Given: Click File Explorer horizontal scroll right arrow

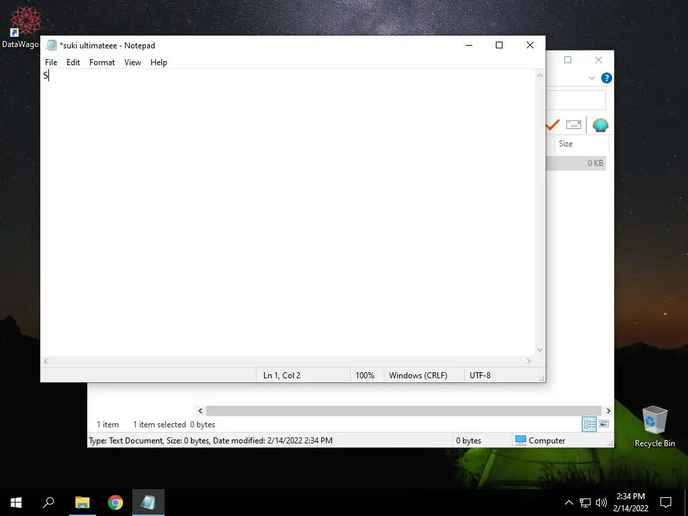Looking at the screenshot, I should pyautogui.click(x=608, y=411).
